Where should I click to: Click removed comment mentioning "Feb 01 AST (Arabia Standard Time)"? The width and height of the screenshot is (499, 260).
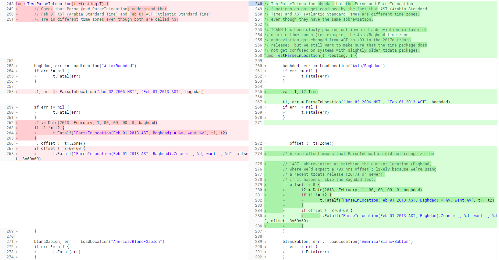pyautogui.click(x=122, y=14)
